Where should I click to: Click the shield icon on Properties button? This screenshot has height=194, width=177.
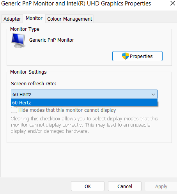pyautogui.click(x=125, y=56)
